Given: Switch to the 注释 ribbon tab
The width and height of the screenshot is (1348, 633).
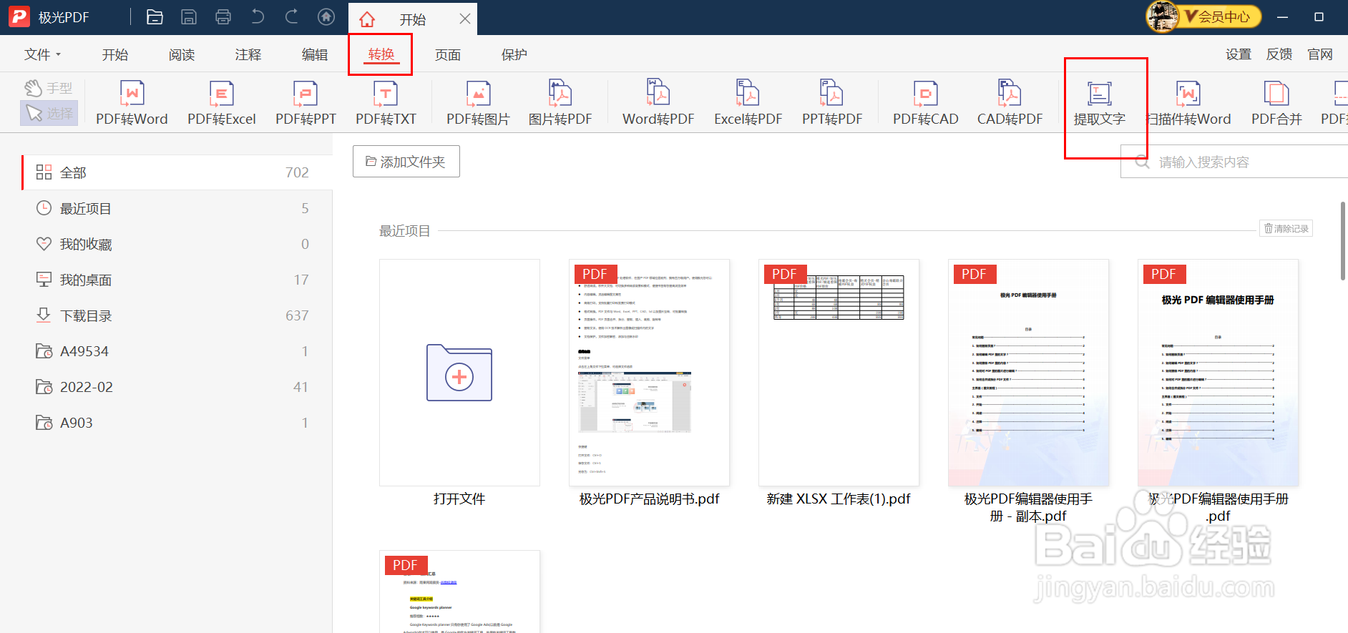Looking at the screenshot, I should click(248, 54).
